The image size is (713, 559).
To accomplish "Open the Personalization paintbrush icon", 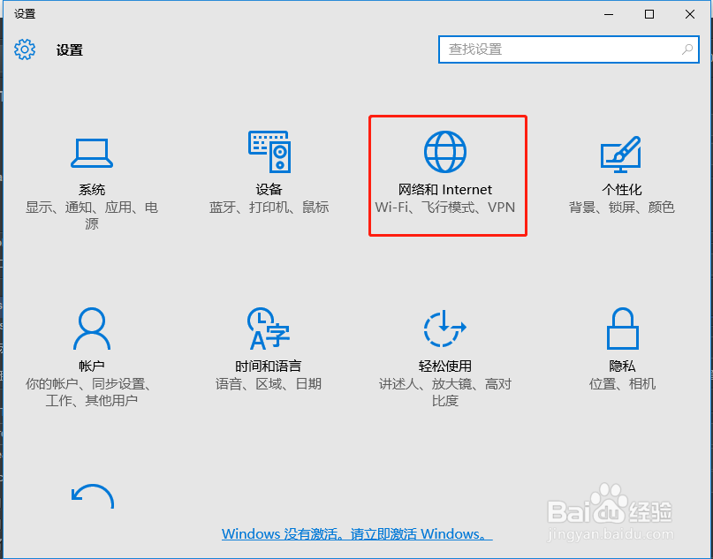I will pos(621,154).
